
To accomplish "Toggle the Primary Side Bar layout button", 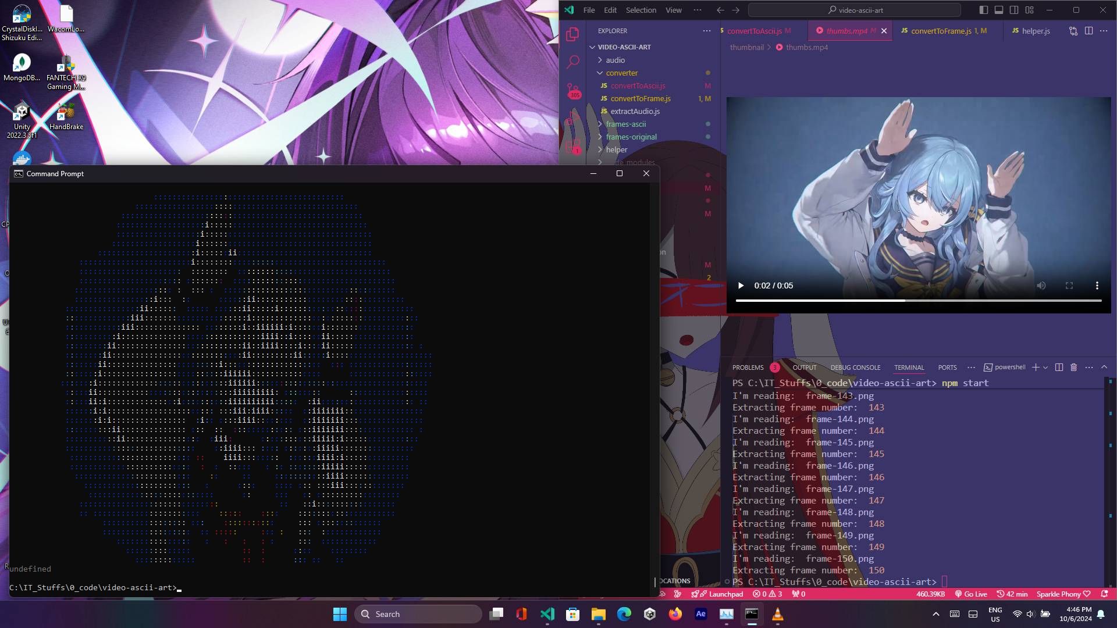I will (x=984, y=10).
